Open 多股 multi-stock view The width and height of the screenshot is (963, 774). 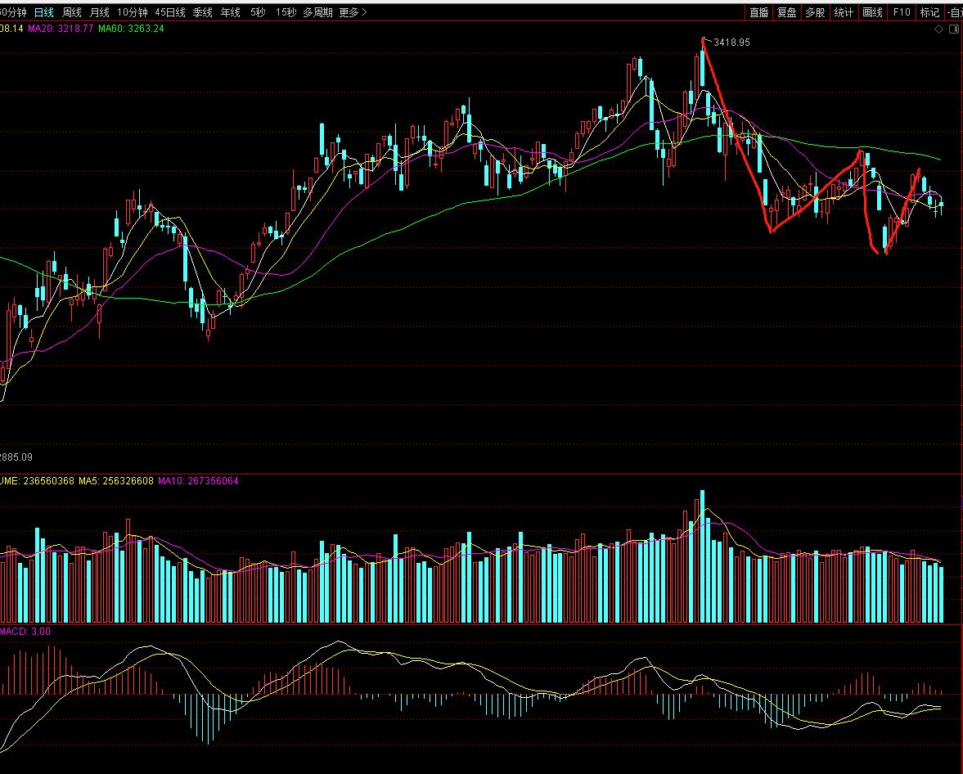coord(815,12)
